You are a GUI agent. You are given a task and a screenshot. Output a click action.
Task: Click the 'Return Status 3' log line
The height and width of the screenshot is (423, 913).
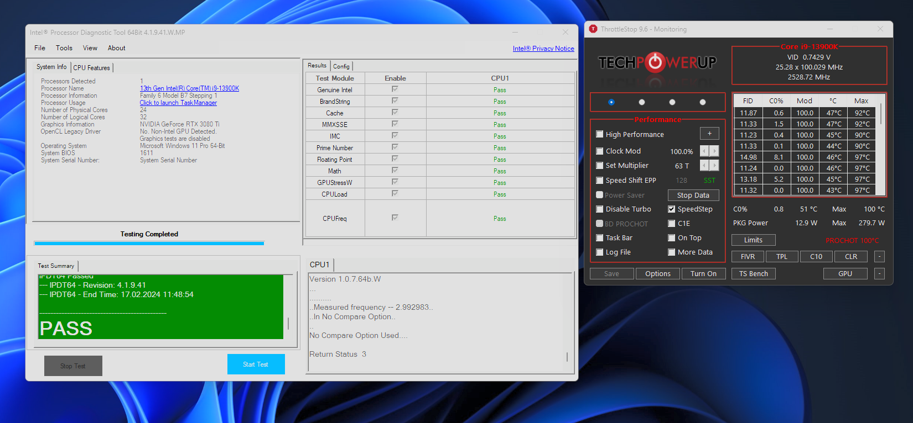click(338, 354)
